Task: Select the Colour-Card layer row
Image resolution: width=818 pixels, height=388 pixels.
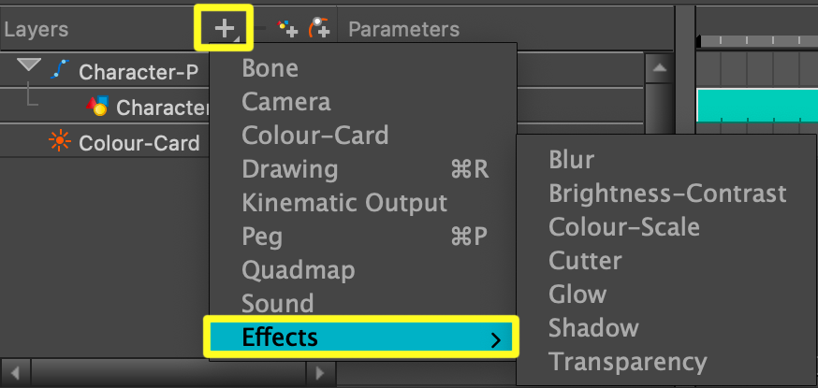Action: pyautogui.click(x=139, y=143)
